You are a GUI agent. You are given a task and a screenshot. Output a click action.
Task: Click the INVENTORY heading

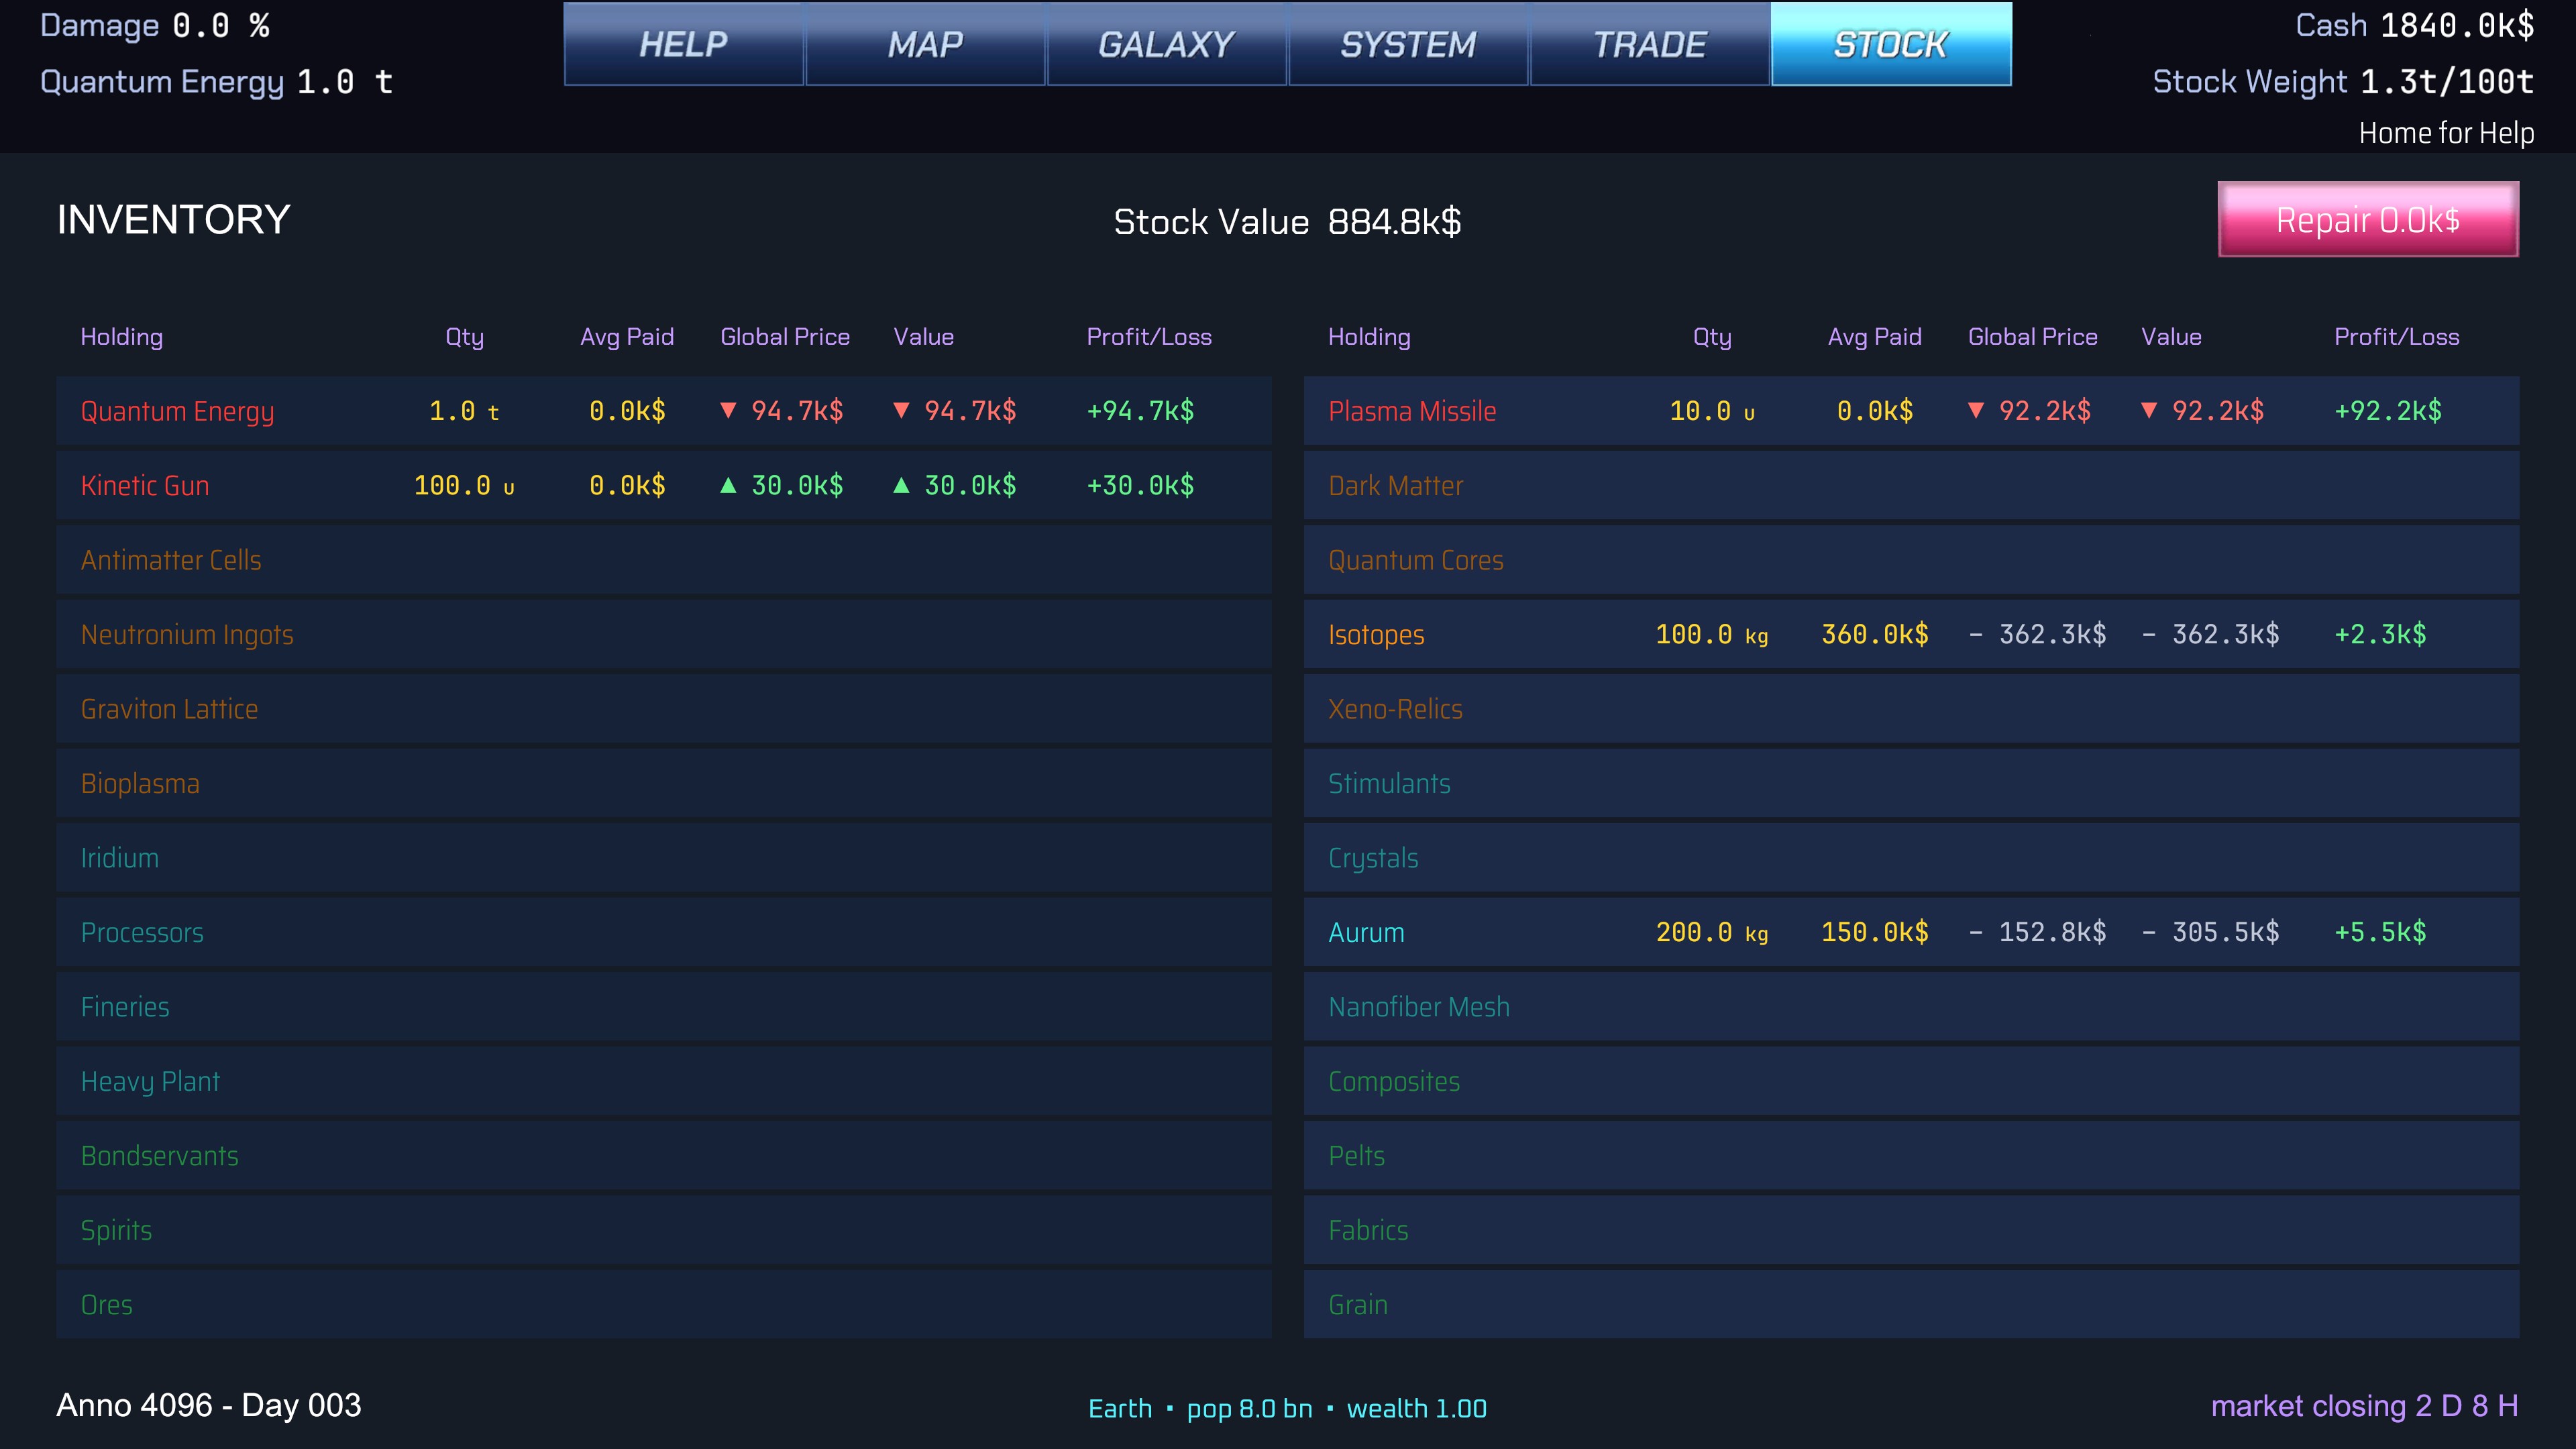pos(174,219)
